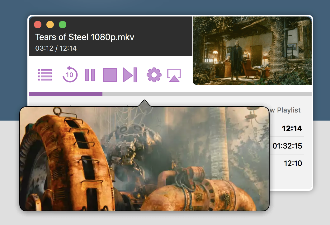Click the Playlist button label
This screenshot has width=330, height=225.
tap(289, 110)
